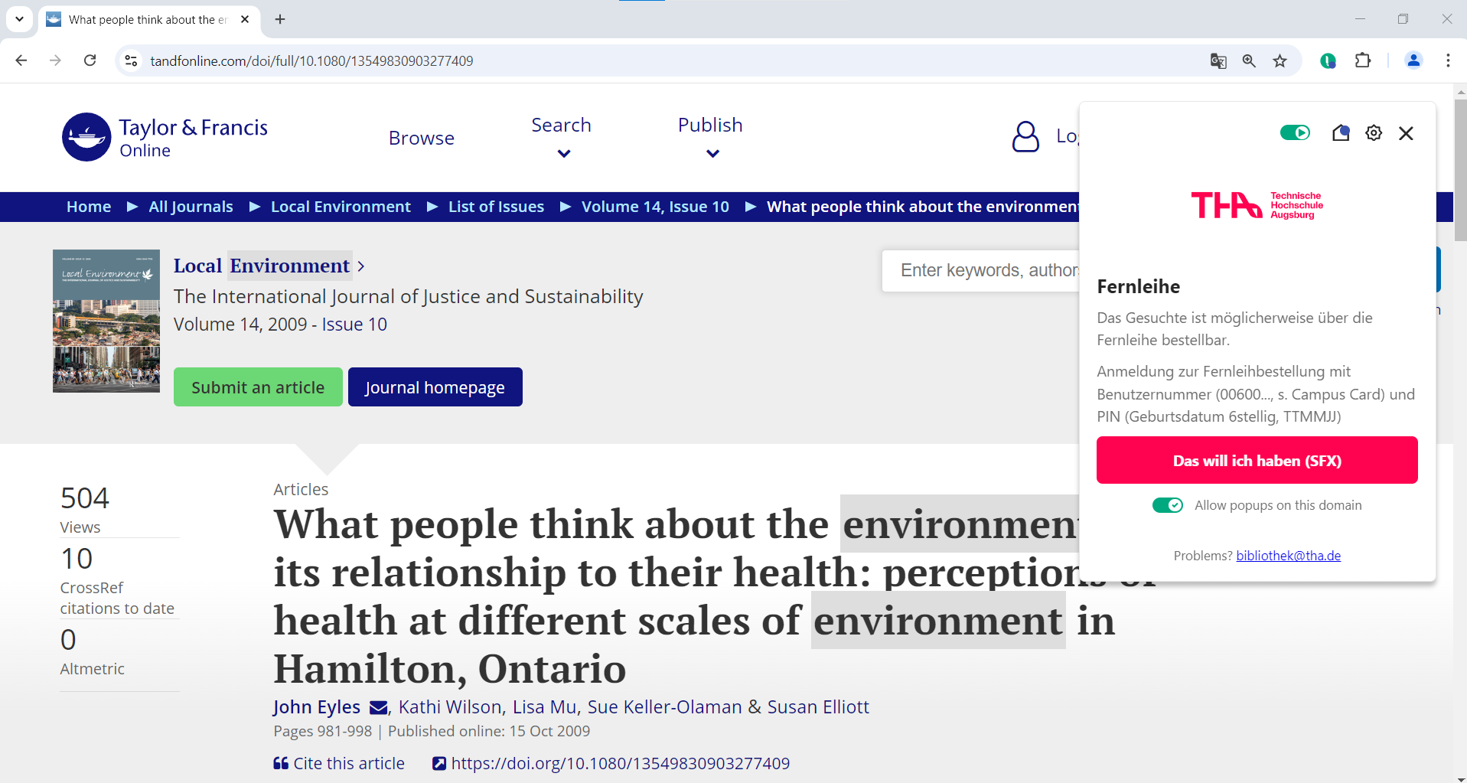Click the translate page icon in address bar
This screenshot has width=1467, height=783.
pos(1218,61)
